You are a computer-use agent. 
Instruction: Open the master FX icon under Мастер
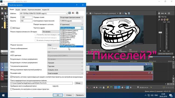point(159,20)
